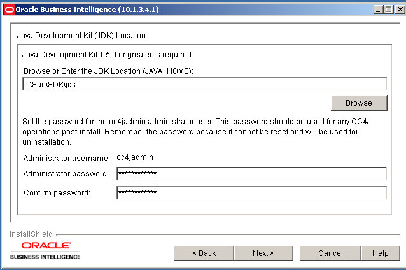This screenshot has height=270, width=406.
Task: Click the Java Development Kit (JDK) Location heading
Action: click(x=81, y=36)
